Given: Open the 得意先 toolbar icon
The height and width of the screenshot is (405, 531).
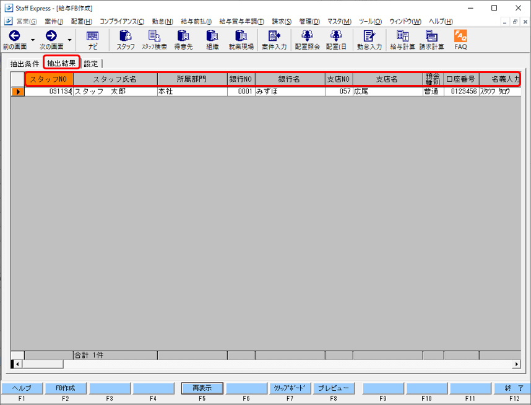Looking at the screenshot, I should (183, 35).
